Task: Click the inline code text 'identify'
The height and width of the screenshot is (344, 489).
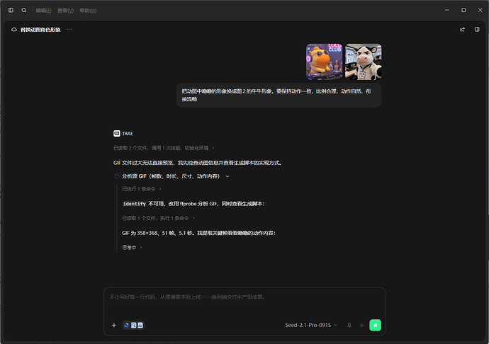Action: click(x=135, y=204)
